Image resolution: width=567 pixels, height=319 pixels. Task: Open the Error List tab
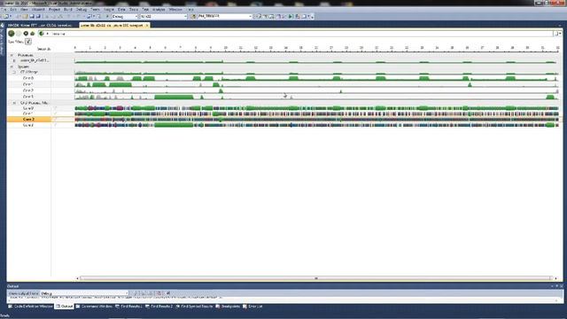pos(252,307)
